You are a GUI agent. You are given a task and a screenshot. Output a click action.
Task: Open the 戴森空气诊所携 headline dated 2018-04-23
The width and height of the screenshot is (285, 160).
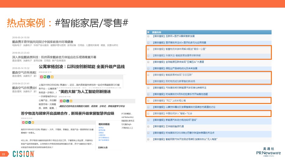click(x=24, y=88)
